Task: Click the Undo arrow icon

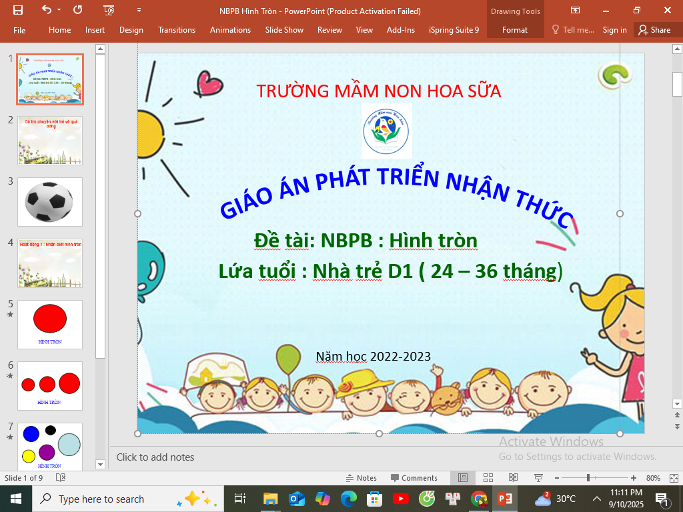Action: pos(47,10)
